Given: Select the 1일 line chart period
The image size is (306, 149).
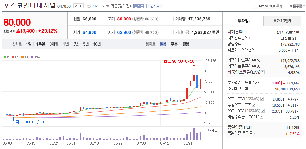Looking at the screenshot, I should coord(29,44).
